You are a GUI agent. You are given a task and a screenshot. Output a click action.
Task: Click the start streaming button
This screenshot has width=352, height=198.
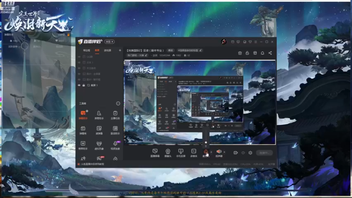click(x=264, y=153)
